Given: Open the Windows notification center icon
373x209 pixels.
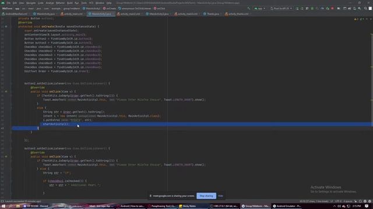Looking at the screenshot, I should (367, 206).
